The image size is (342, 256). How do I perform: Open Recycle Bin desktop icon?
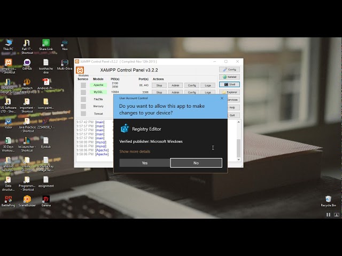point(328,201)
